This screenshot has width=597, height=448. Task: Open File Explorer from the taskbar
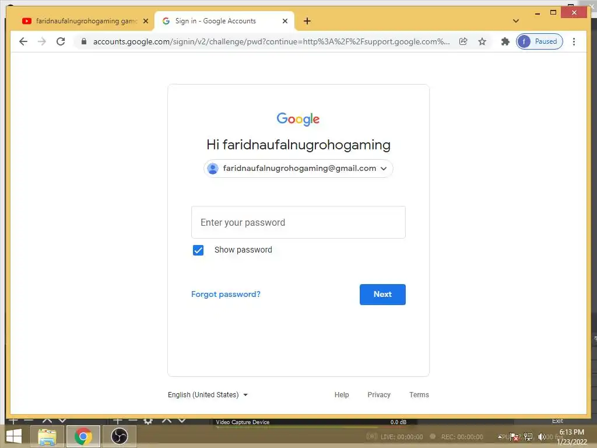click(x=47, y=436)
